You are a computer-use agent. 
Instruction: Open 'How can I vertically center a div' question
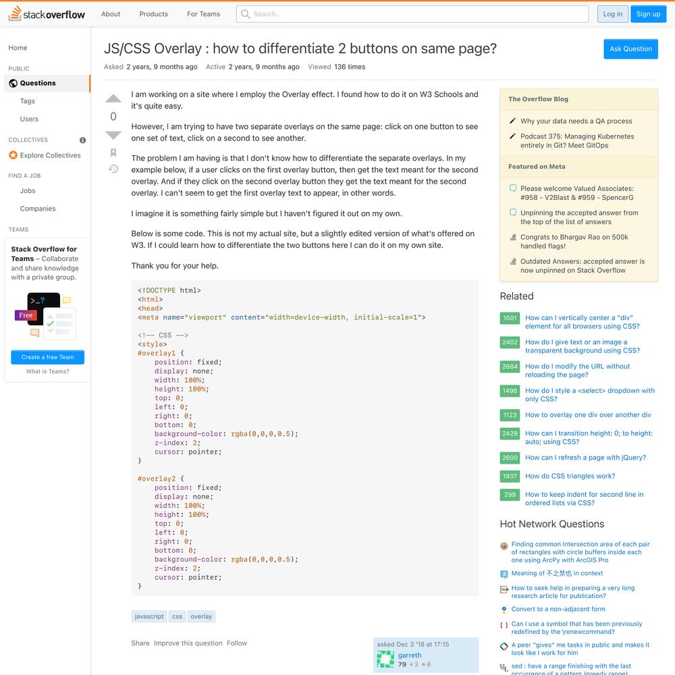[583, 322]
